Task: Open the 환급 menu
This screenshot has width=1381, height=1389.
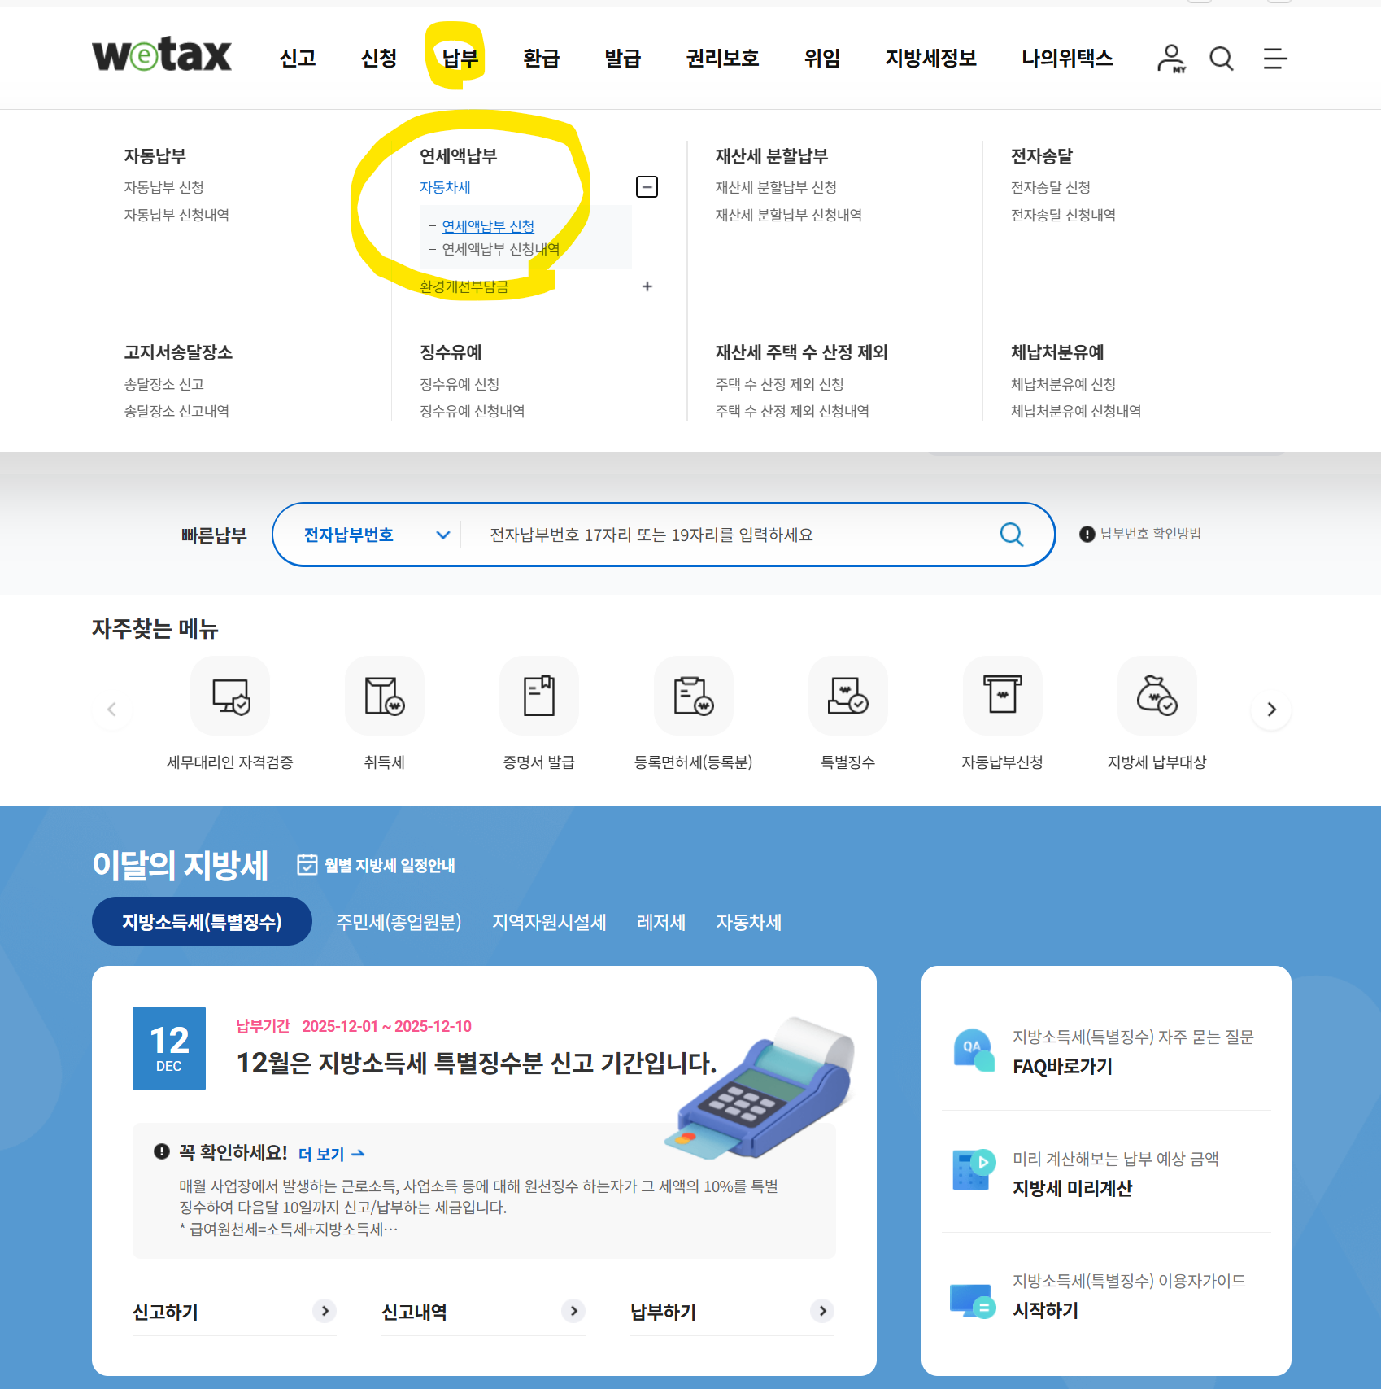Action: click(x=541, y=58)
